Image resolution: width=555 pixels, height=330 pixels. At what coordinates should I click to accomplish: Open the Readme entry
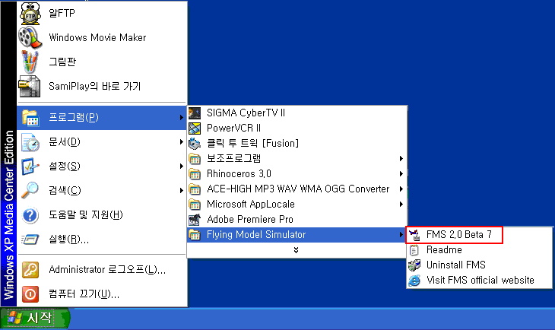pyautogui.click(x=479, y=250)
